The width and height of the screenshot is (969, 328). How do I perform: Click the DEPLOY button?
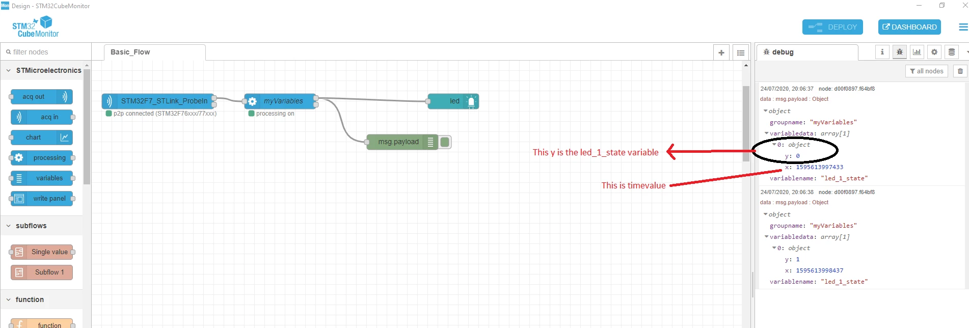(x=832, y=27)
